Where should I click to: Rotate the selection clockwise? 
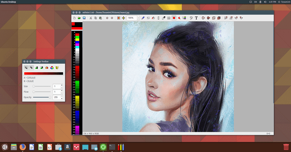(x=236, y=18)
